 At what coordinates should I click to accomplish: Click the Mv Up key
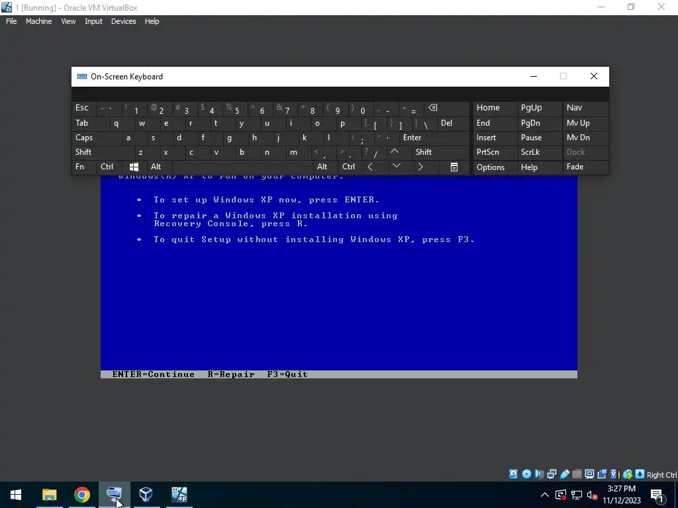click(x=585, y=123)
